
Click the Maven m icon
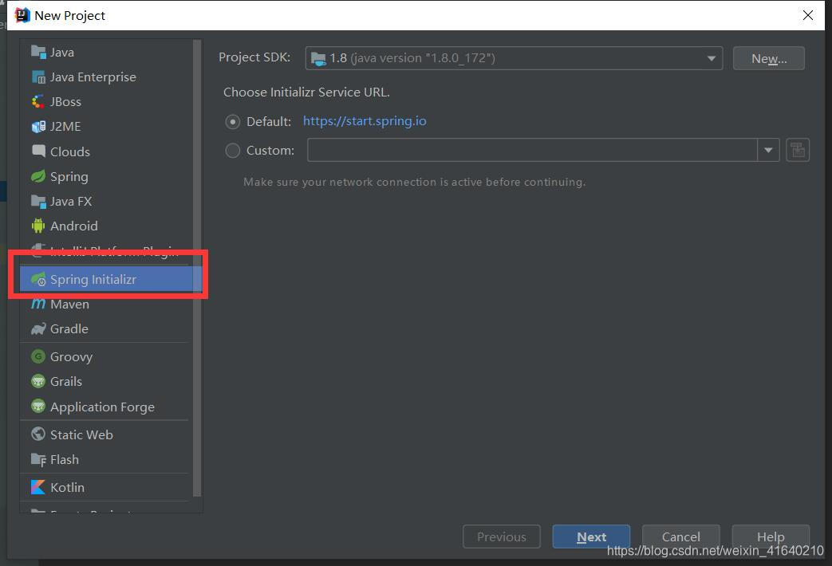click(x=38, y=304)
